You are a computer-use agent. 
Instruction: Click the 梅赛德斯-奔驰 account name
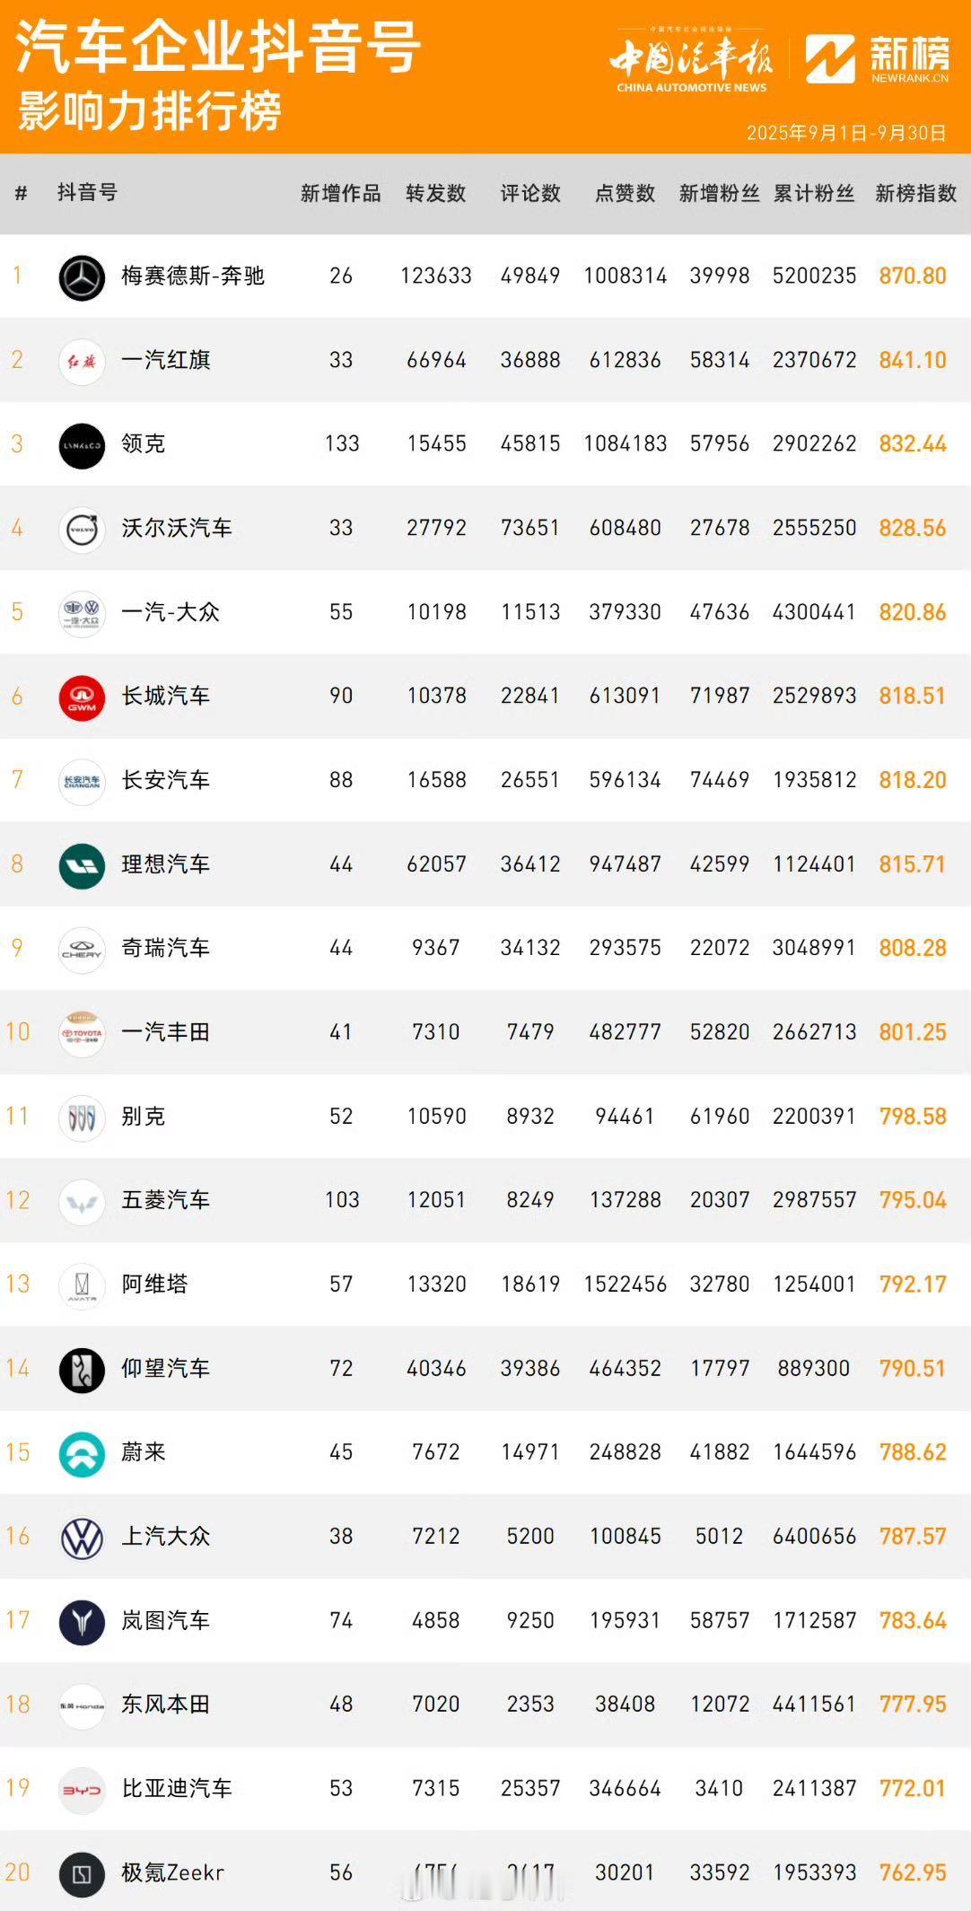coord(193,276)
